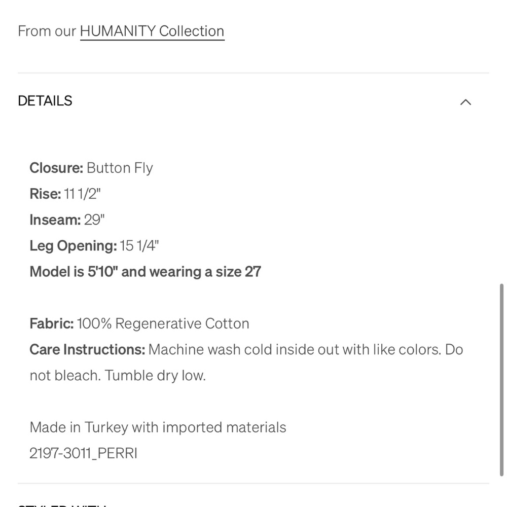
Task: Click the DETAILS section heading
Action: click(x=45, y=101)
